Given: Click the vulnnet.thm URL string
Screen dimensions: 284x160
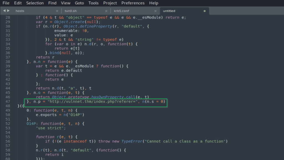Looking at the screenshot, I should pos(93,101).
